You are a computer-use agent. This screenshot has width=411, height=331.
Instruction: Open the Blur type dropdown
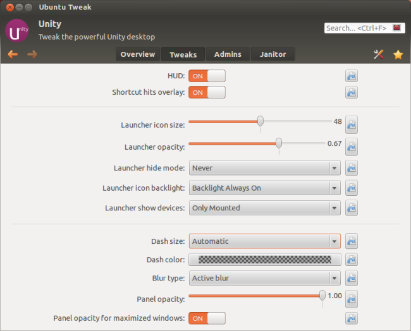tap(265, 278)
